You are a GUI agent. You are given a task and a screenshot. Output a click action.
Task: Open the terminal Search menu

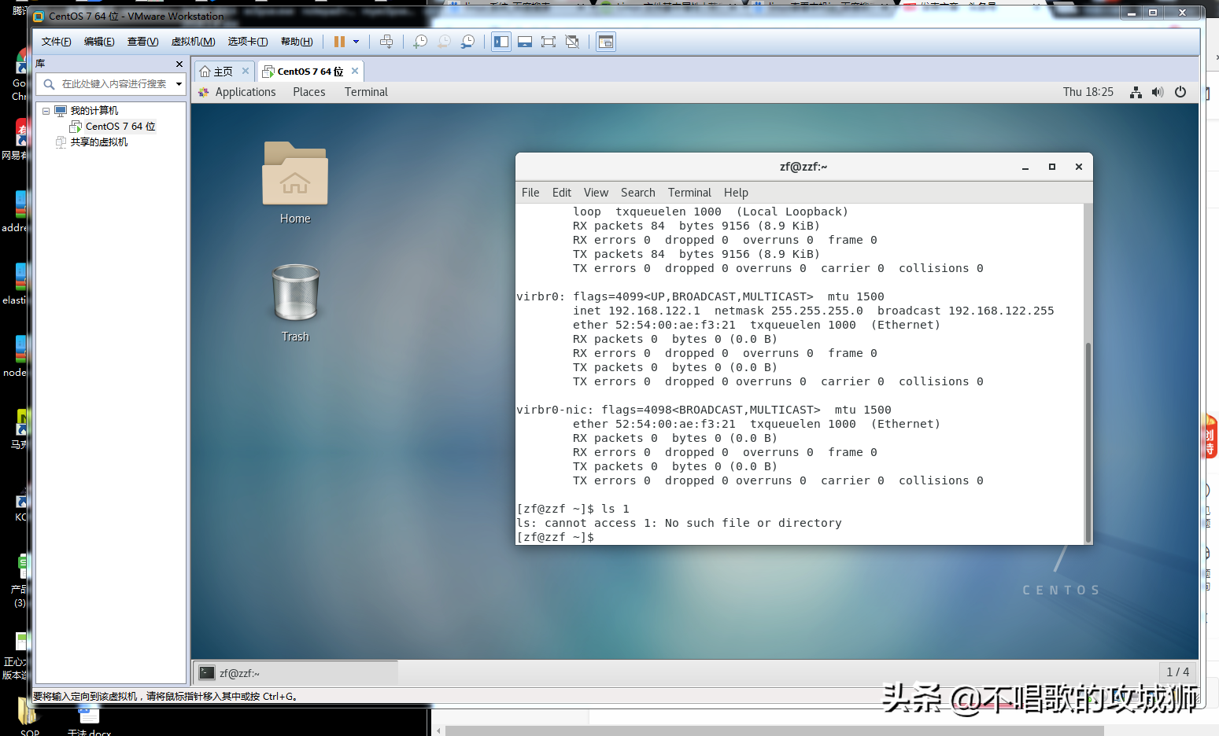point(637,193)
